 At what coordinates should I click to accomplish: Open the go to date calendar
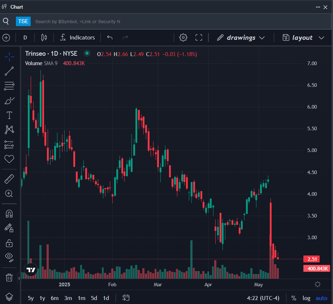click(126, 298)
